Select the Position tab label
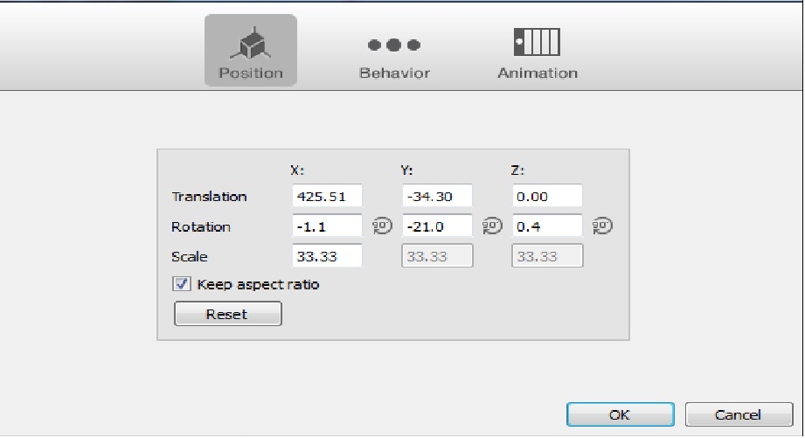This screenshot has width=805, height=438. 251,73
